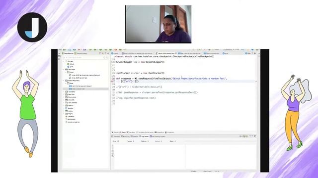Open the Self-healing Insights tab
This screenshot has height=178, width=318.
158,136
